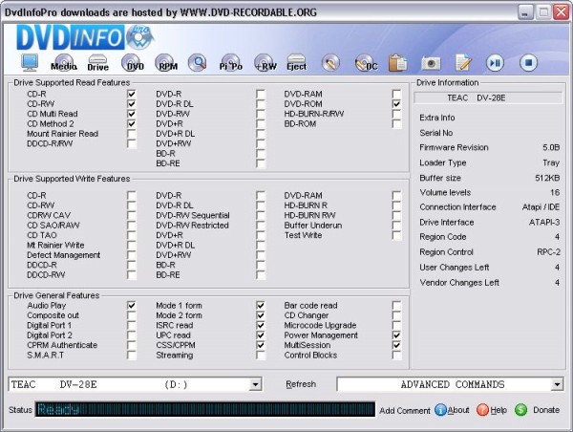Eject the disc using Eject icon
This screenshot has width=573, height=432.
click(x=296, y=64)
